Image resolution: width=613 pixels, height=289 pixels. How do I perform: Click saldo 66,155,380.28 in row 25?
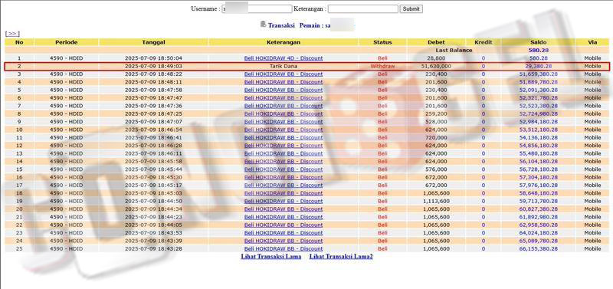pos(539,248)
